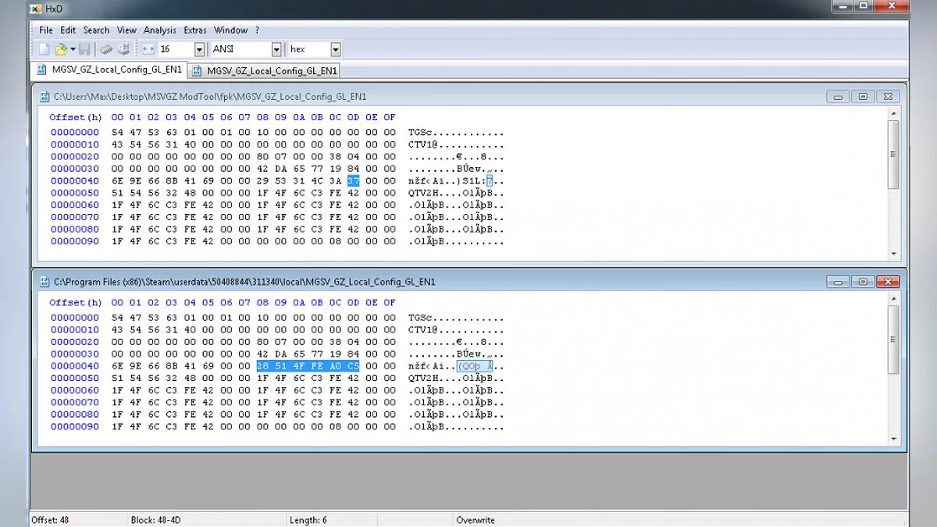
Task: Open the Extras menu
Action: tap(194, 30)
